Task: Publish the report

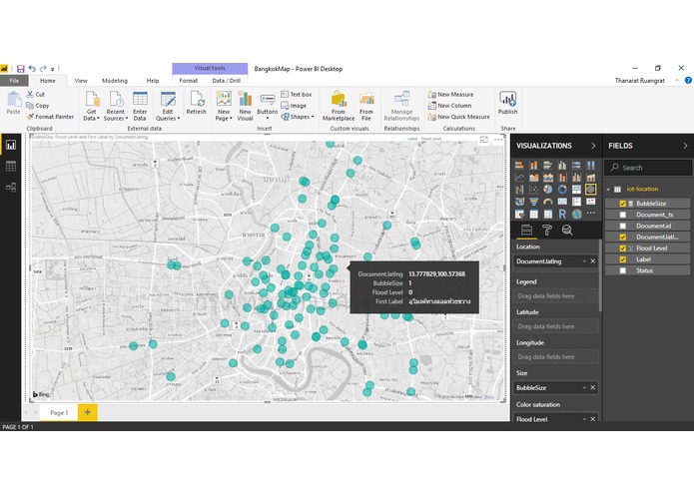Action: [x=507, y=104]
